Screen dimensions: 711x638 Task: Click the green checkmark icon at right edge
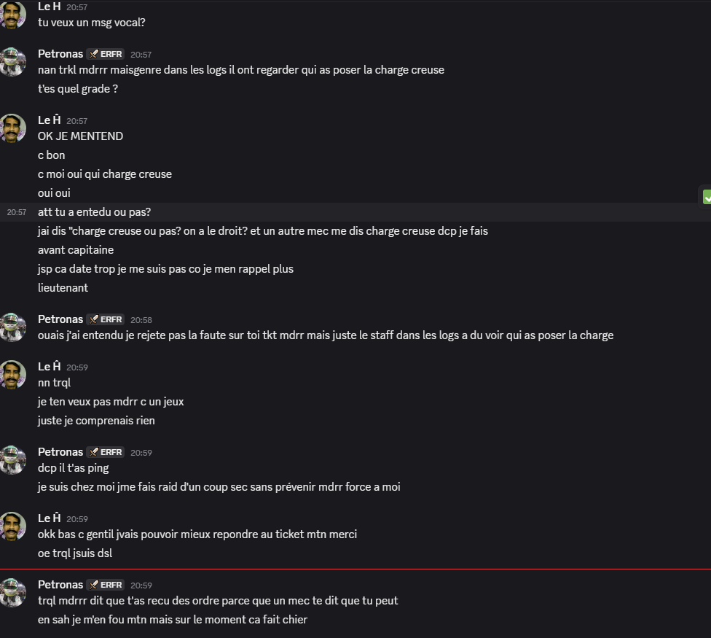click(x=707, y=197)
